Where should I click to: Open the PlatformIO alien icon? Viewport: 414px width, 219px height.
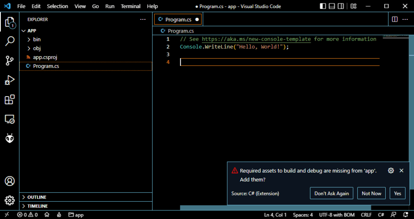(x=10, y=138)
